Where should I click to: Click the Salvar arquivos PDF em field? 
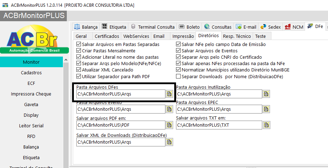(x=121, y=125)
